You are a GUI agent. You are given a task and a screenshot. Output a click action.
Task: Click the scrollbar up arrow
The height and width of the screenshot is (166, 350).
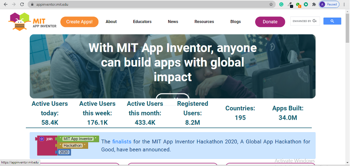347,11
